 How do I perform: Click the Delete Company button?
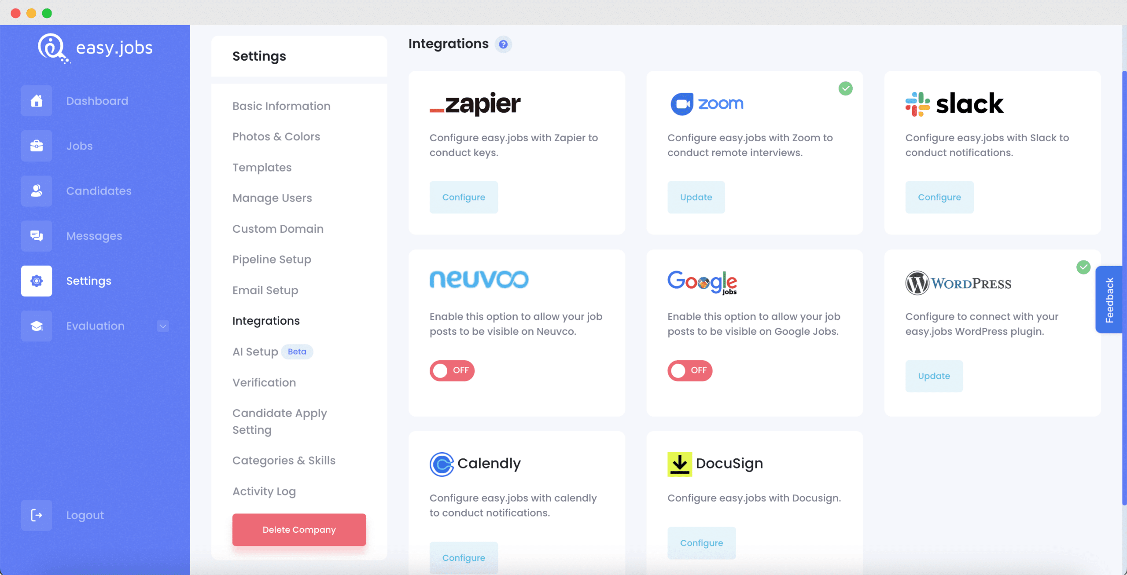point(299,529)
